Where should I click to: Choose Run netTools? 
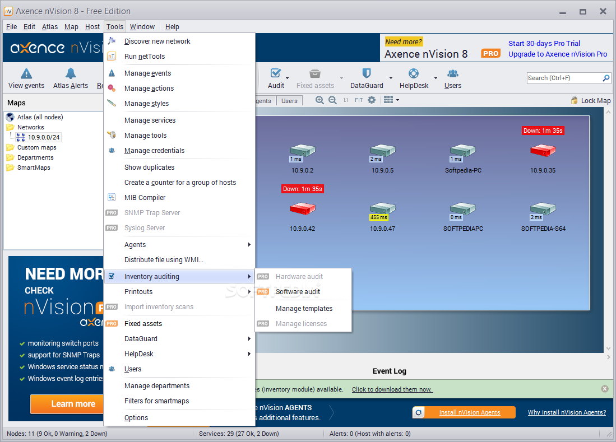point(179,56)
